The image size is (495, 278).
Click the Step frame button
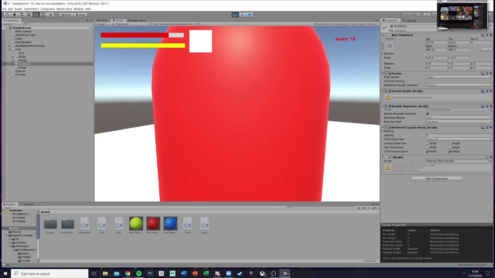click(x=249, y=15)
